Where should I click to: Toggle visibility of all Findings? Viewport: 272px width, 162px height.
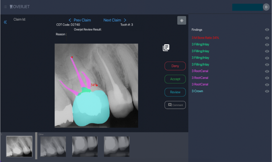(x=267, y=30)
